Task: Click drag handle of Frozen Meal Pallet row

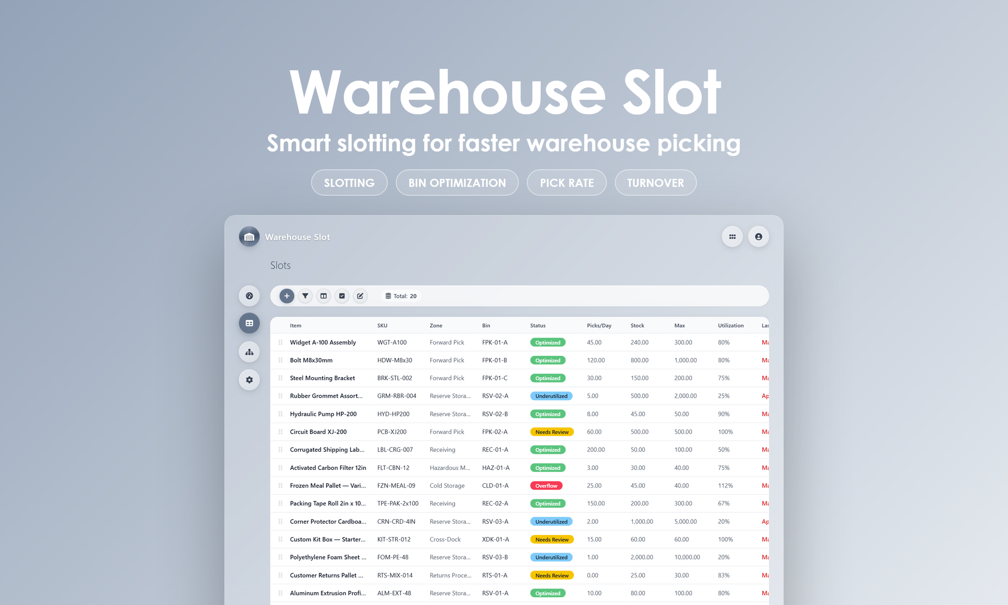Action: 280,485
